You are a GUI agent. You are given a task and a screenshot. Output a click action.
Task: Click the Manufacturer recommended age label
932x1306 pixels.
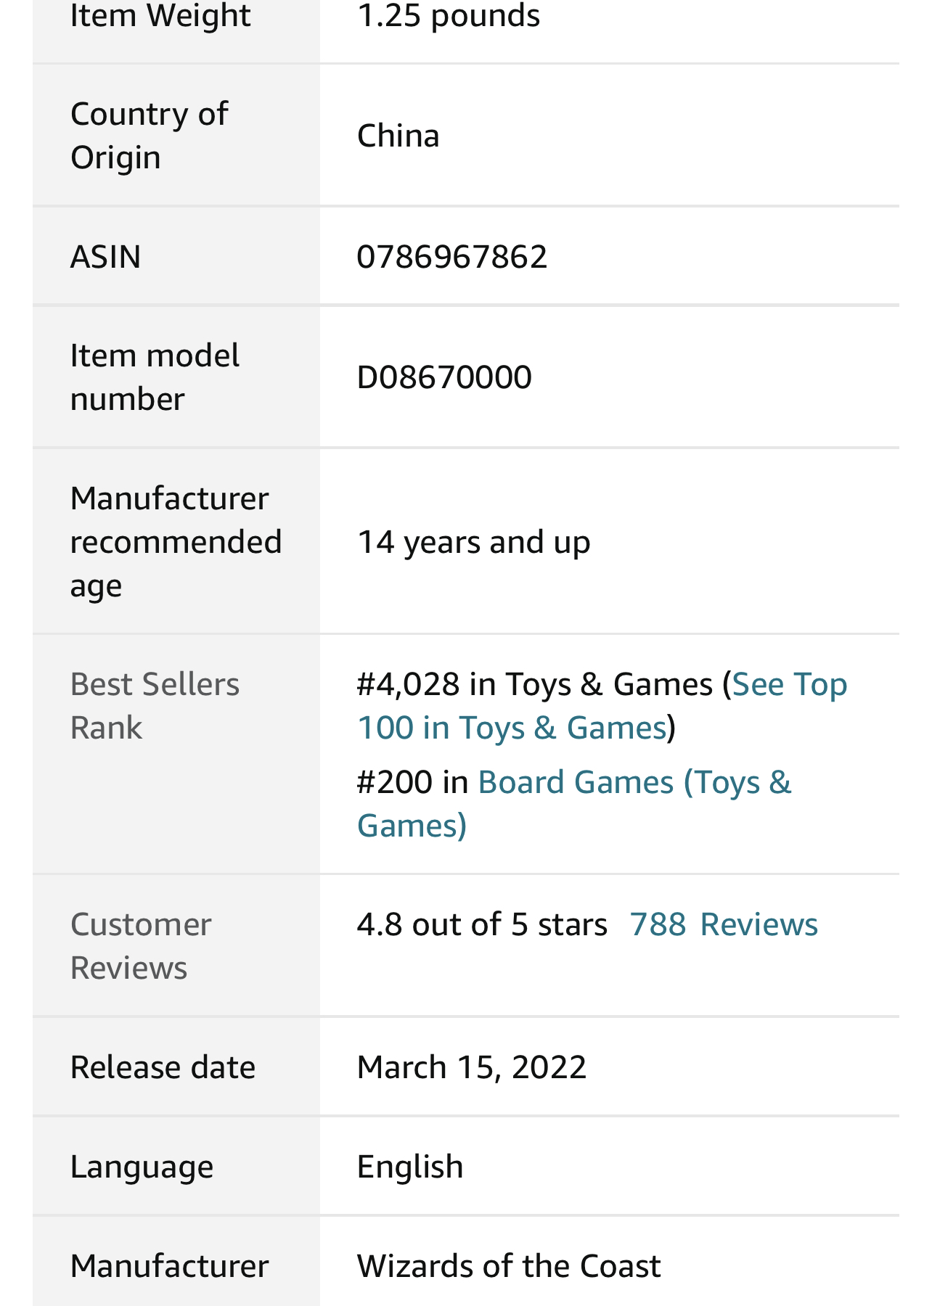point(176,542)
